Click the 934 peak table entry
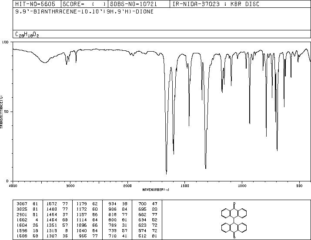This screenshot has height=240, width=311. pyautogui.click(x=113, y=204)
